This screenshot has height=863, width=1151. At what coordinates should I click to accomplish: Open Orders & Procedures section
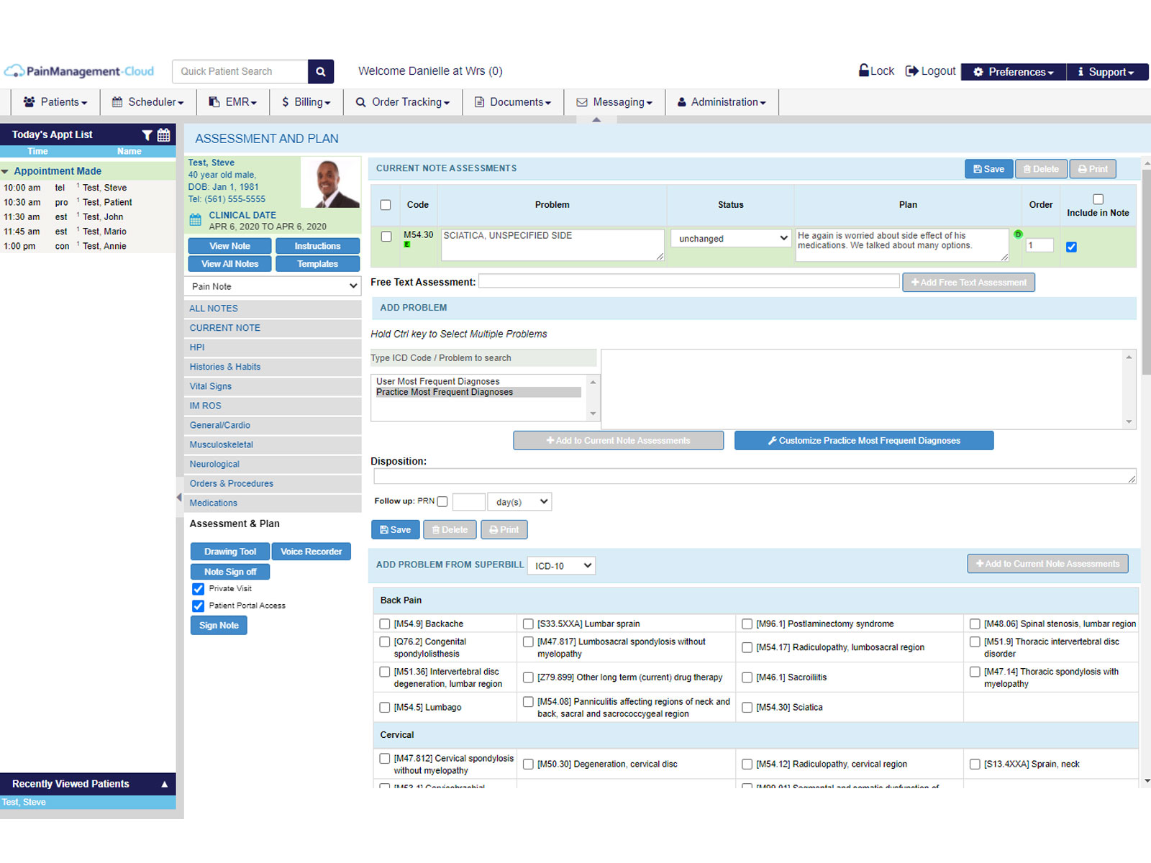[273, 483]
